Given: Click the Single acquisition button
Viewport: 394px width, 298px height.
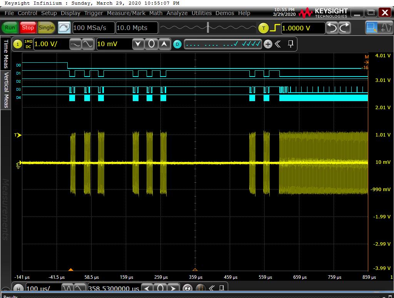Looking at the screenshot, I should (46, 28).
